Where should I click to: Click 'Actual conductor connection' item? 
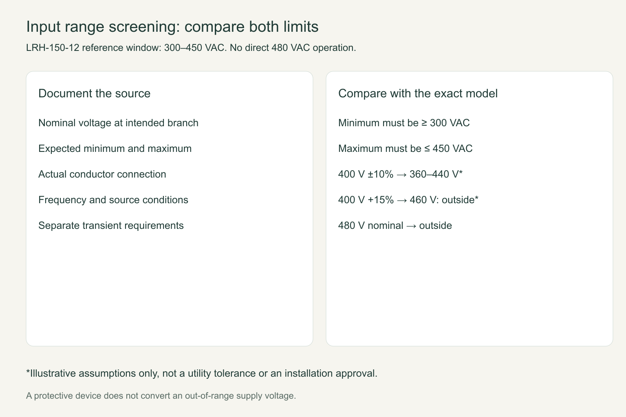[x=102, y=174]
